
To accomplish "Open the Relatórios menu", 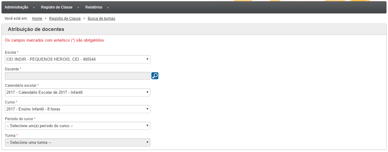I will coord(94,7).
